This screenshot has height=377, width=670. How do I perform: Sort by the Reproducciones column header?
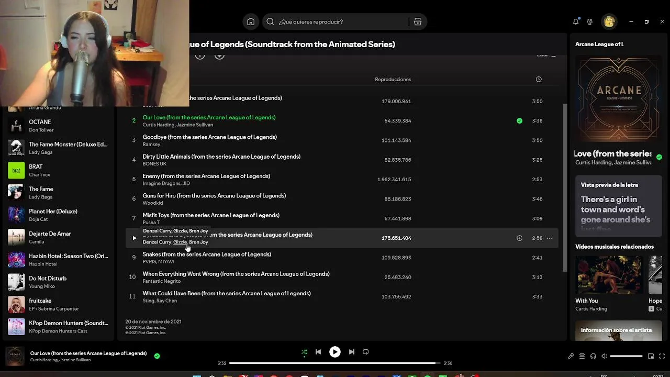click(393, 79)
